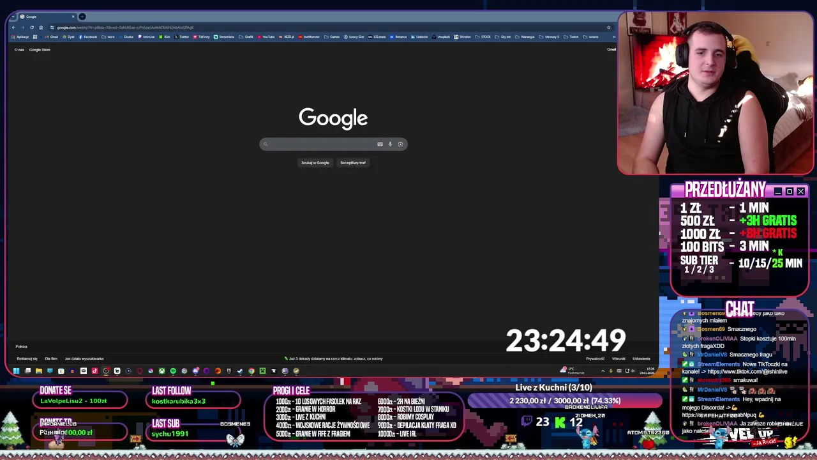Open the Gmail bookmark
817x460 pixels.
(52, 37)
